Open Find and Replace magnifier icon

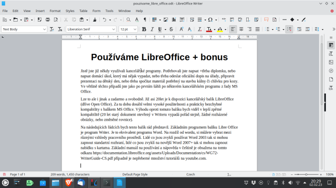pyautogui.click(x=128, y=20)
